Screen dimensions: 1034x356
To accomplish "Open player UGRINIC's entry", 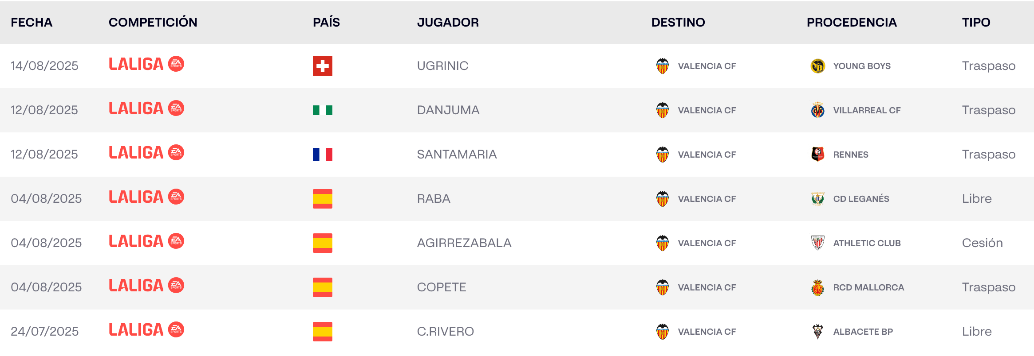I will (x=442, y=66).
